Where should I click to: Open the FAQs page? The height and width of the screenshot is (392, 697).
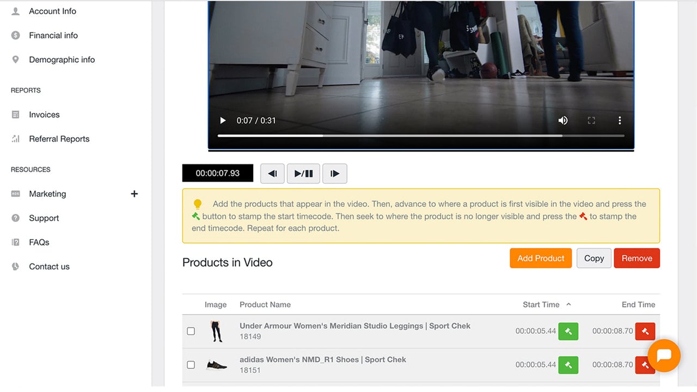[39, 242]
